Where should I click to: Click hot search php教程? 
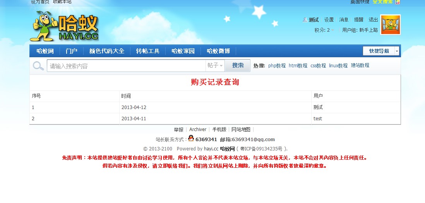coord(277,65)
